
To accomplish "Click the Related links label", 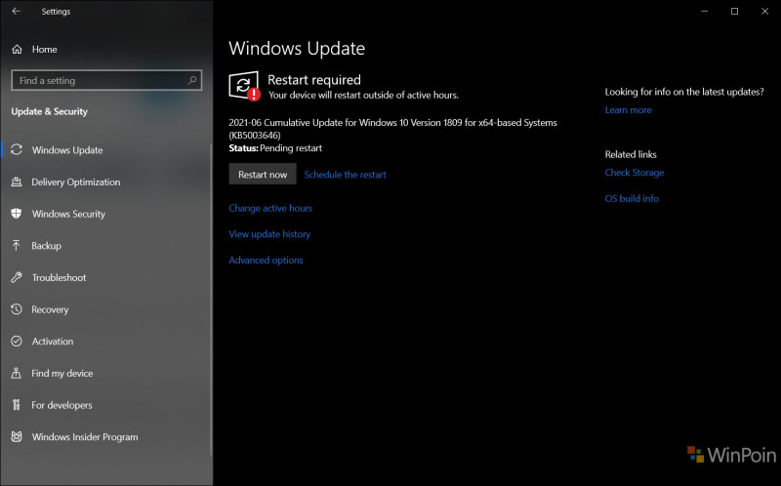I will click(631, 154).
